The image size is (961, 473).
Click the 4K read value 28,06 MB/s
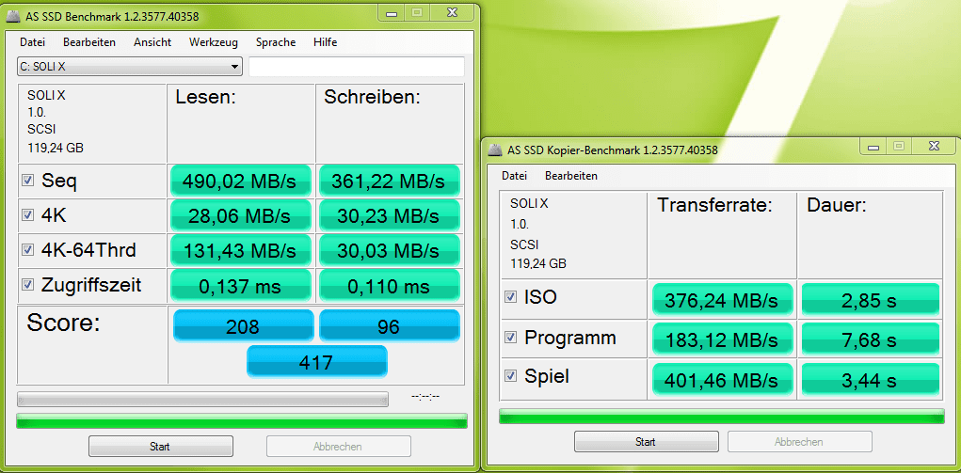pos(240,215)
